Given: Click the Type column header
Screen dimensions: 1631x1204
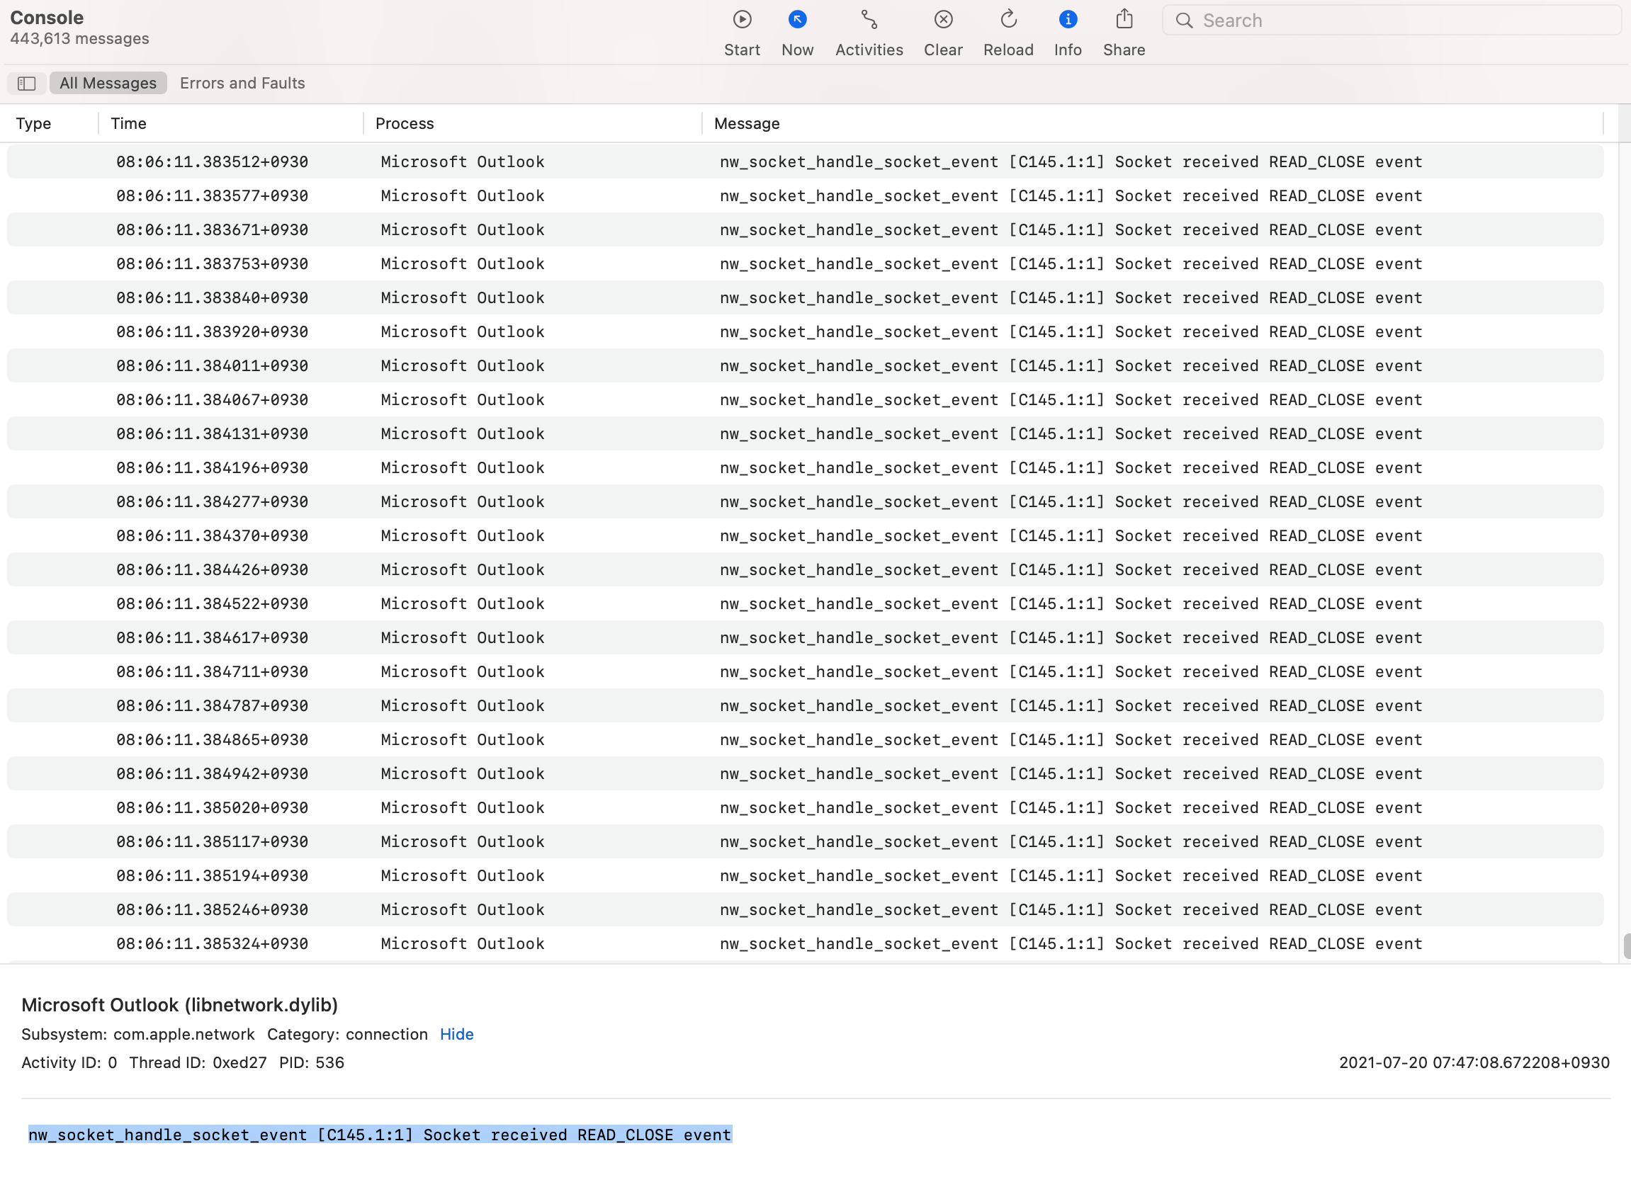Looking at the screenshot, I should (x=33, y=123).
